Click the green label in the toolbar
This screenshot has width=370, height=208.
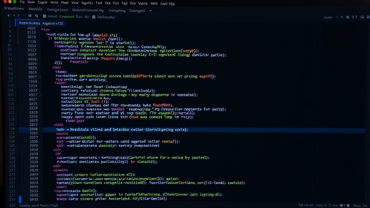67,17
